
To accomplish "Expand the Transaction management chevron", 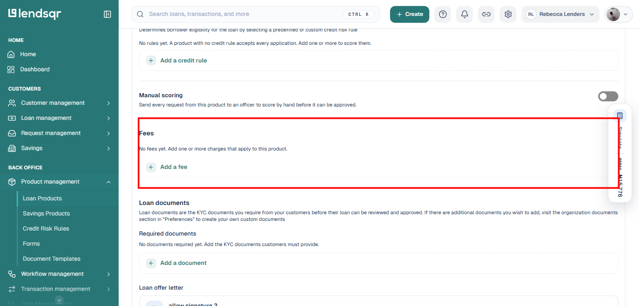I will tap(108, 289).
